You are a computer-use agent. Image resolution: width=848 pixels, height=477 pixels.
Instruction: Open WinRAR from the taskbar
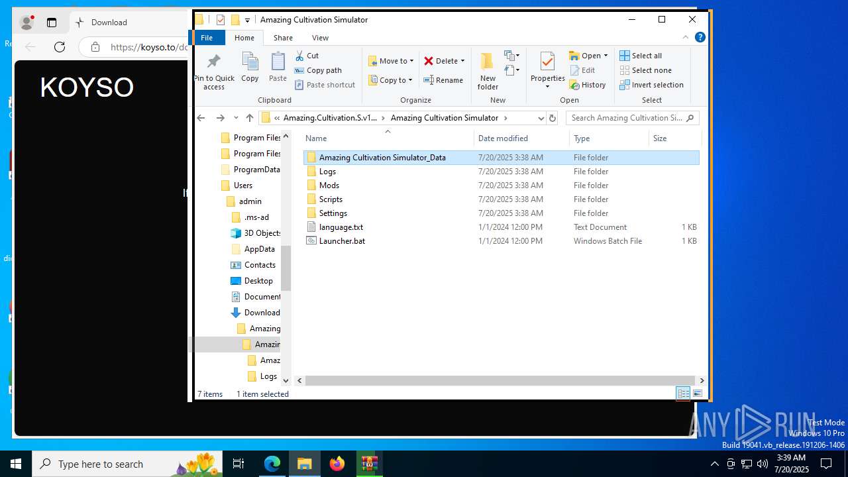(369, 464)
